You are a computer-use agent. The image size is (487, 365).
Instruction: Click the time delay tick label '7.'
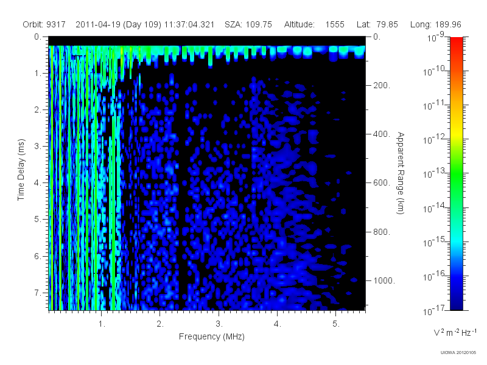pyautogui.click(x=38, y=293)
